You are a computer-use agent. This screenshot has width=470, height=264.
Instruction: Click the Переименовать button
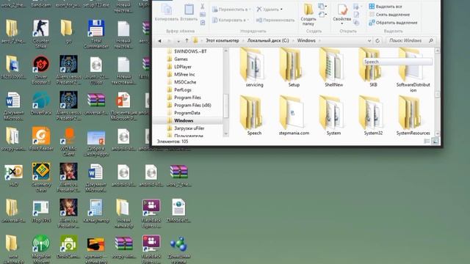coord(275,20)
